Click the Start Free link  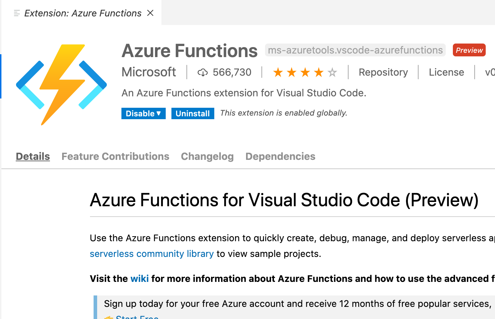[137, 317]
